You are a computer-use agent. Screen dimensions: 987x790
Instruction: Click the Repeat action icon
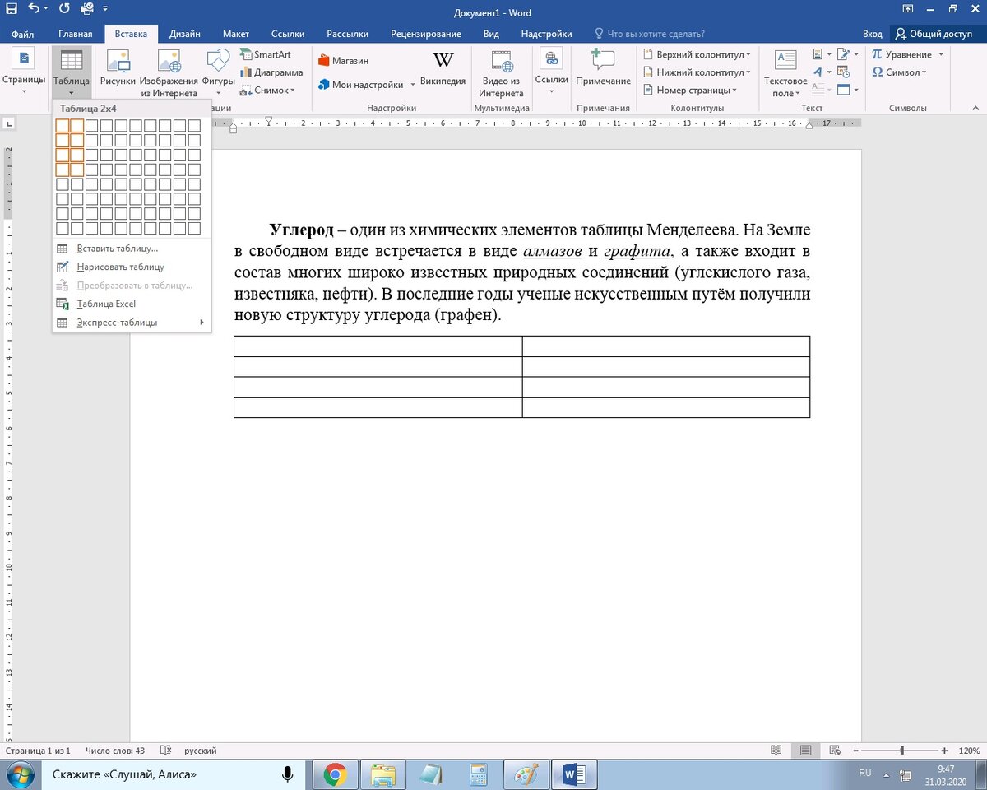pos(64,9)
